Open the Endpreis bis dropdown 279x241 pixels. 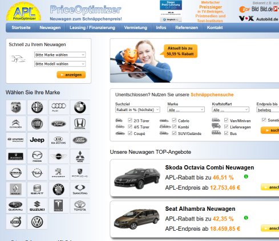268,110
